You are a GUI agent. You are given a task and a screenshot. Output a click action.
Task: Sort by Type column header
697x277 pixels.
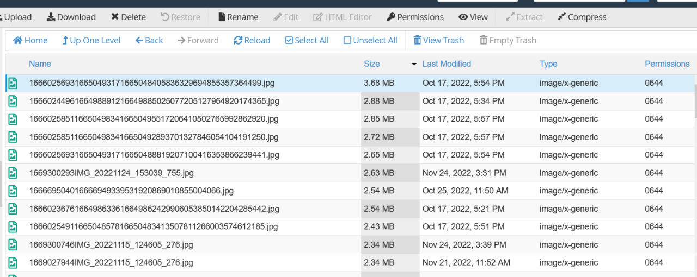[x=548, y=64]
